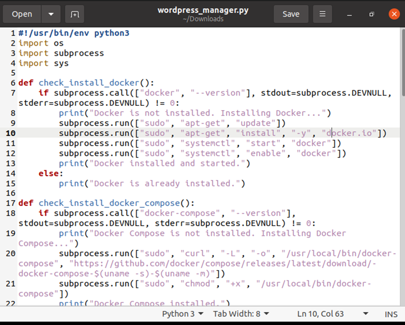This screenshot has height=325, width=405.
Task: Click "Docker Compose is not installed" text
Action: tap(172, 233)
